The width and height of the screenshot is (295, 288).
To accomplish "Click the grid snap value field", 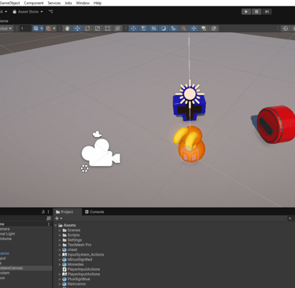I will pyautogui.click(x=25, y=28).
